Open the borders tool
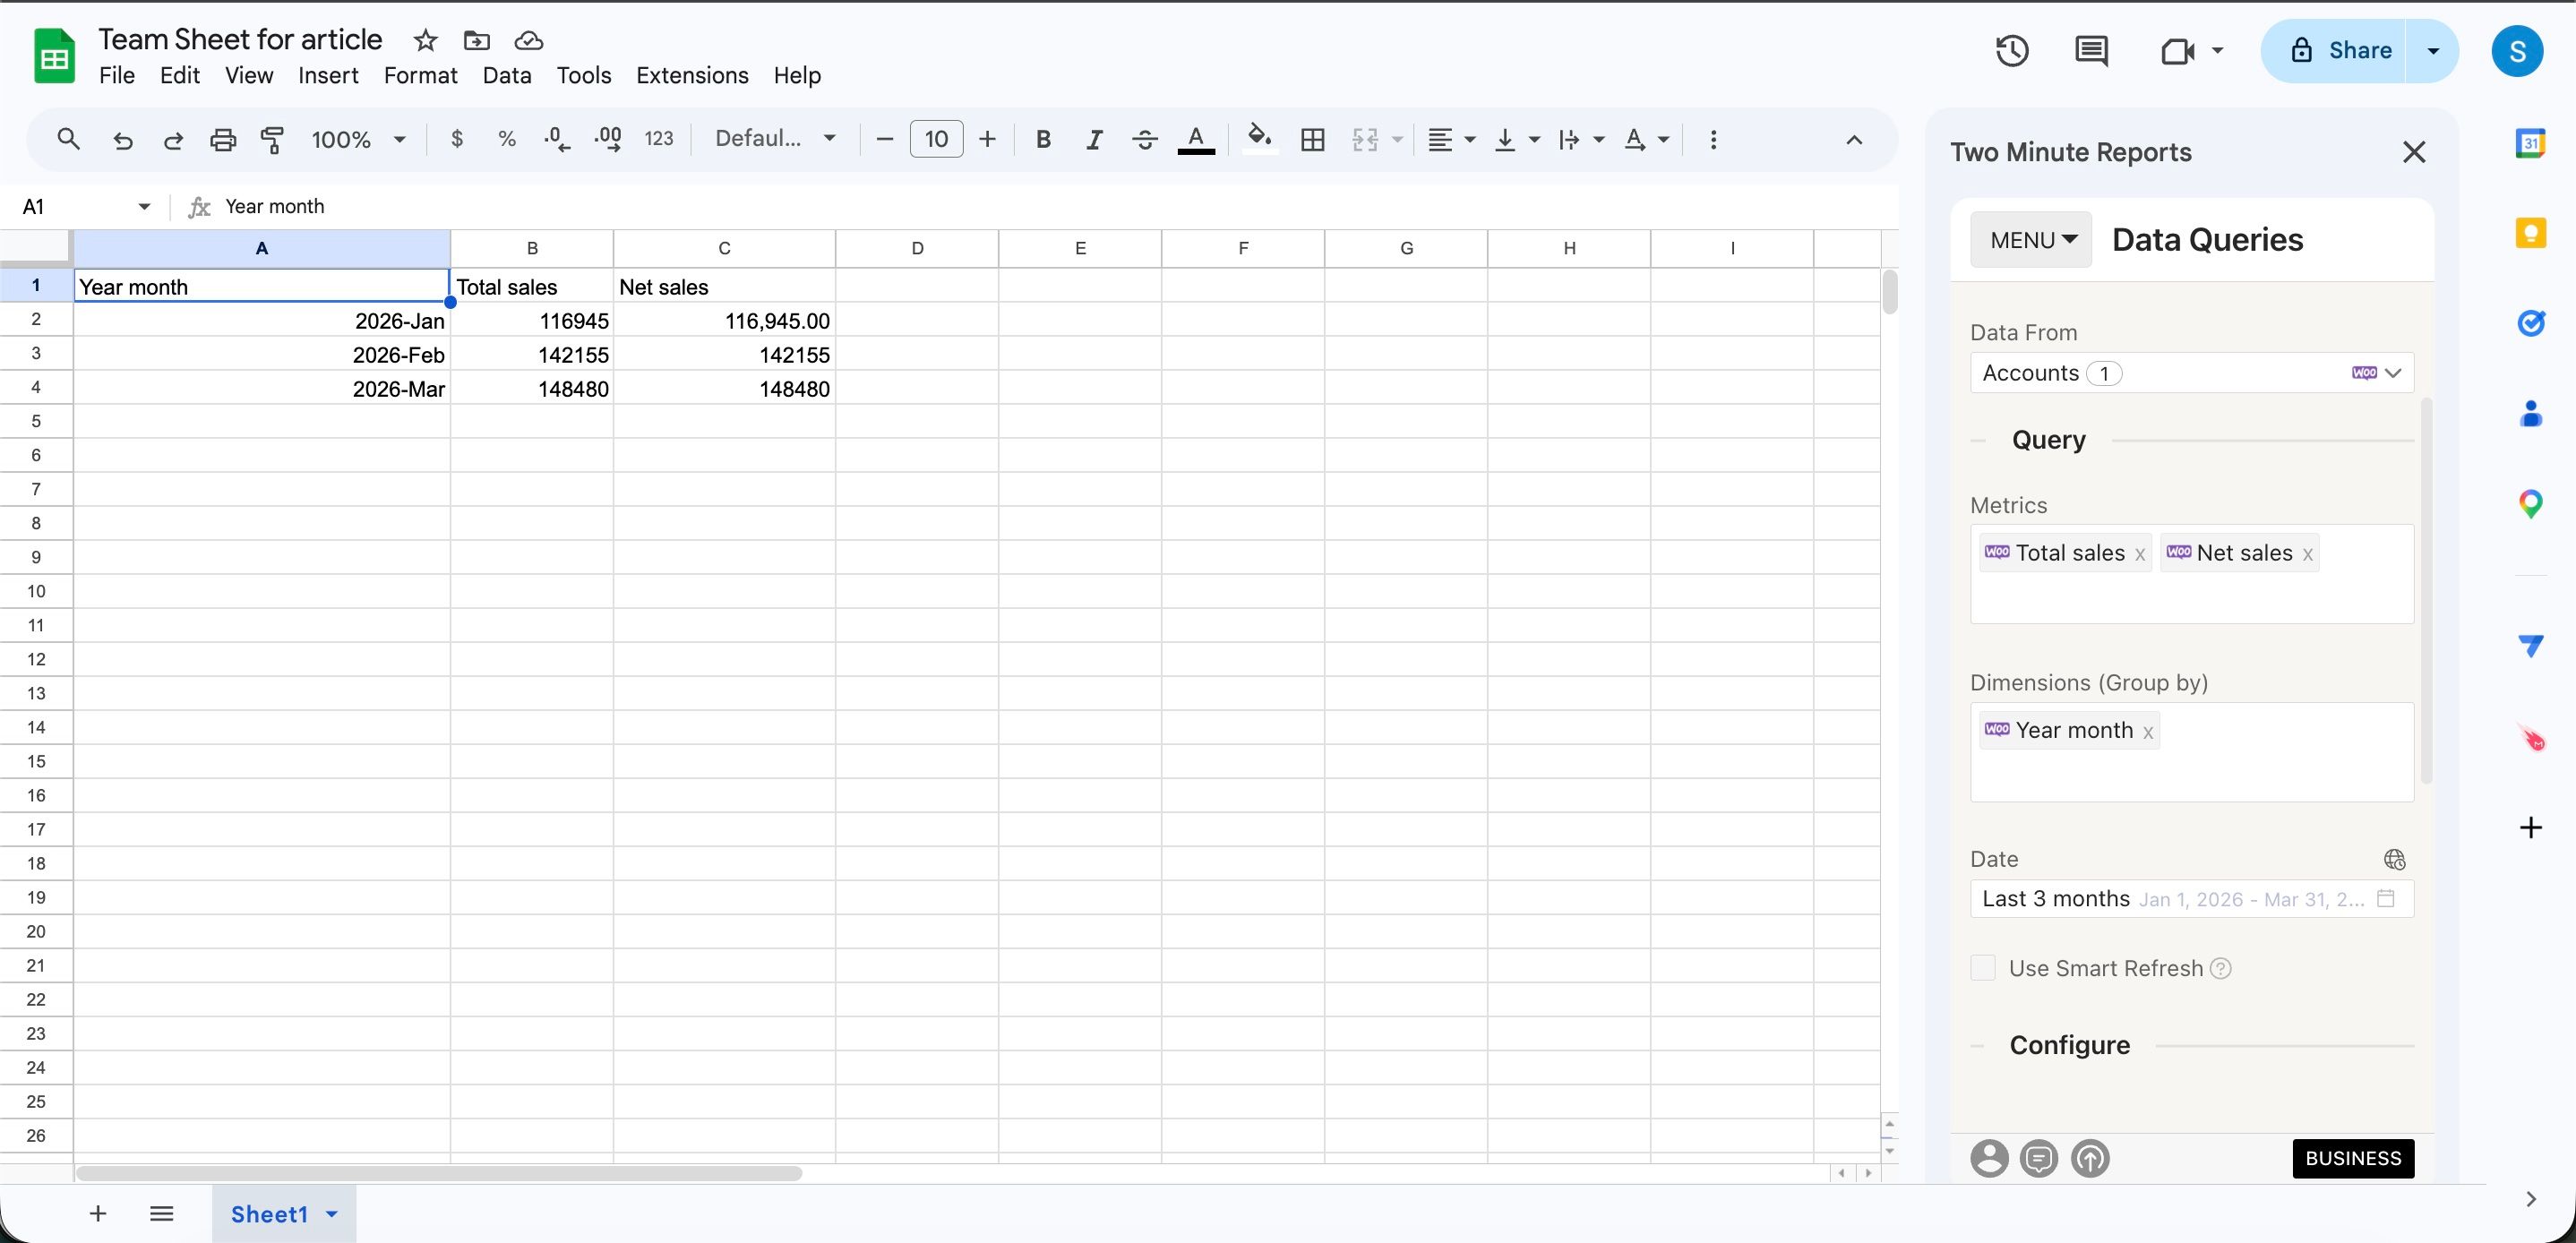 point(1311,139)
